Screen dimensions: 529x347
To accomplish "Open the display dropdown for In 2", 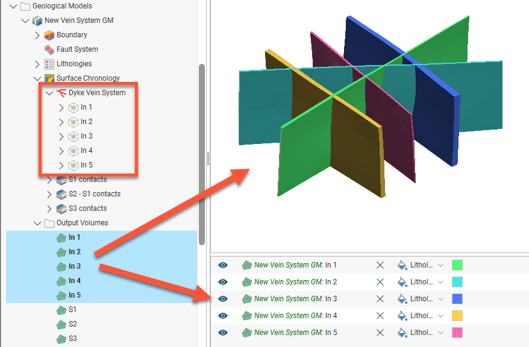I will coord(440,282).
